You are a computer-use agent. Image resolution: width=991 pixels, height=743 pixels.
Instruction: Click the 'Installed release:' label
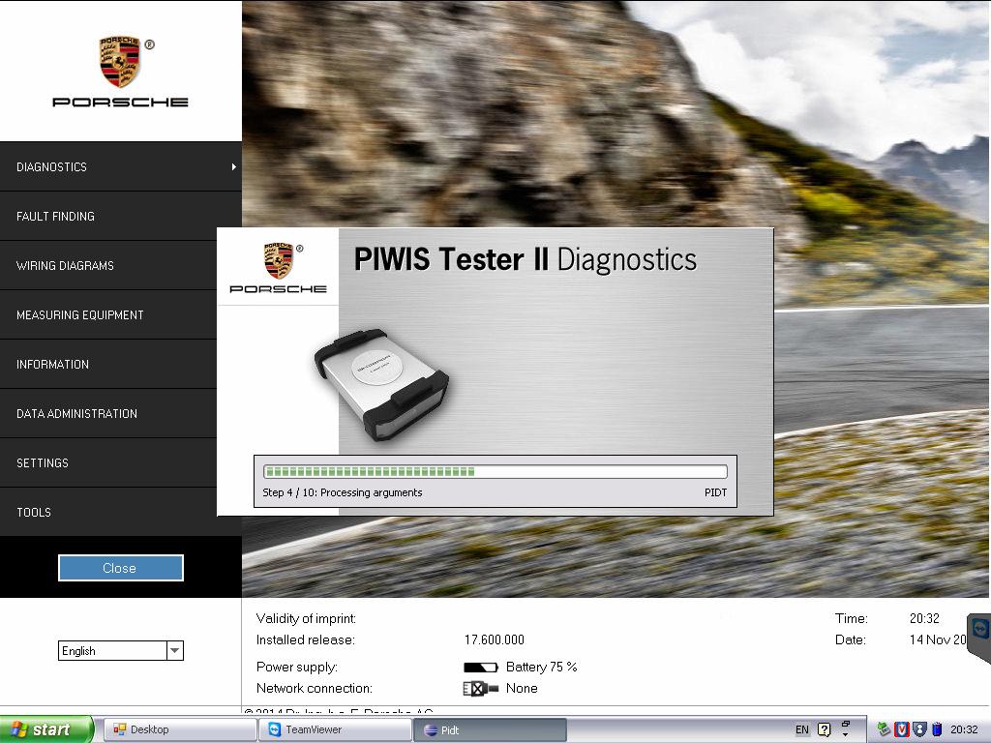click(x=305, y=640)
